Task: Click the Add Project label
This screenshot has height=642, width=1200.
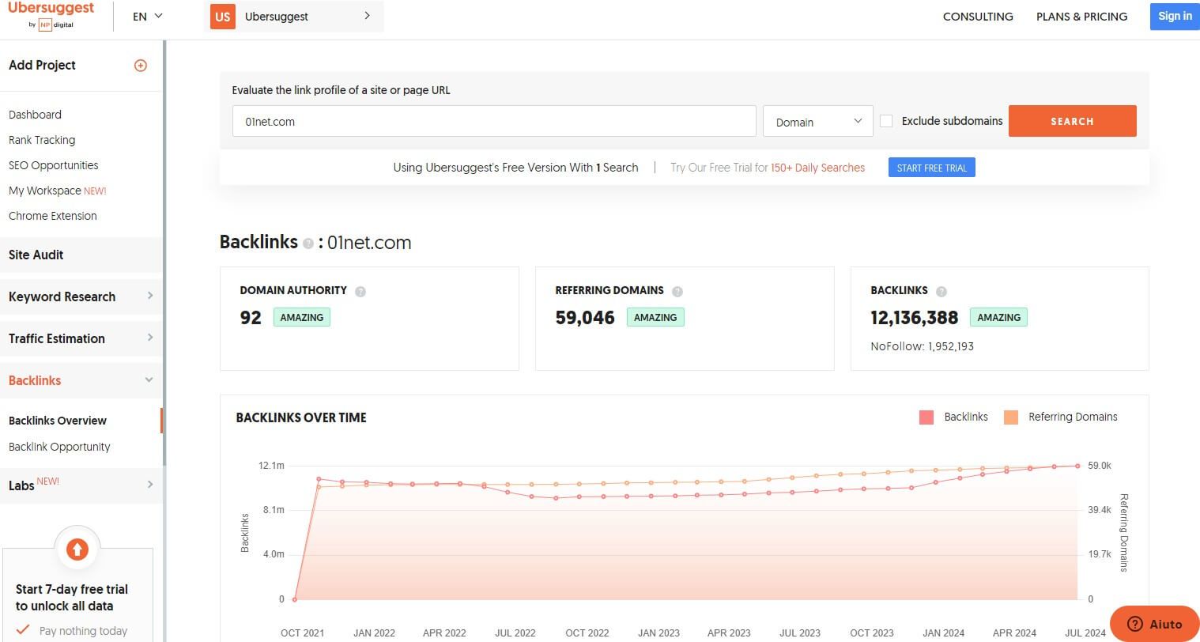Action: 42,66
